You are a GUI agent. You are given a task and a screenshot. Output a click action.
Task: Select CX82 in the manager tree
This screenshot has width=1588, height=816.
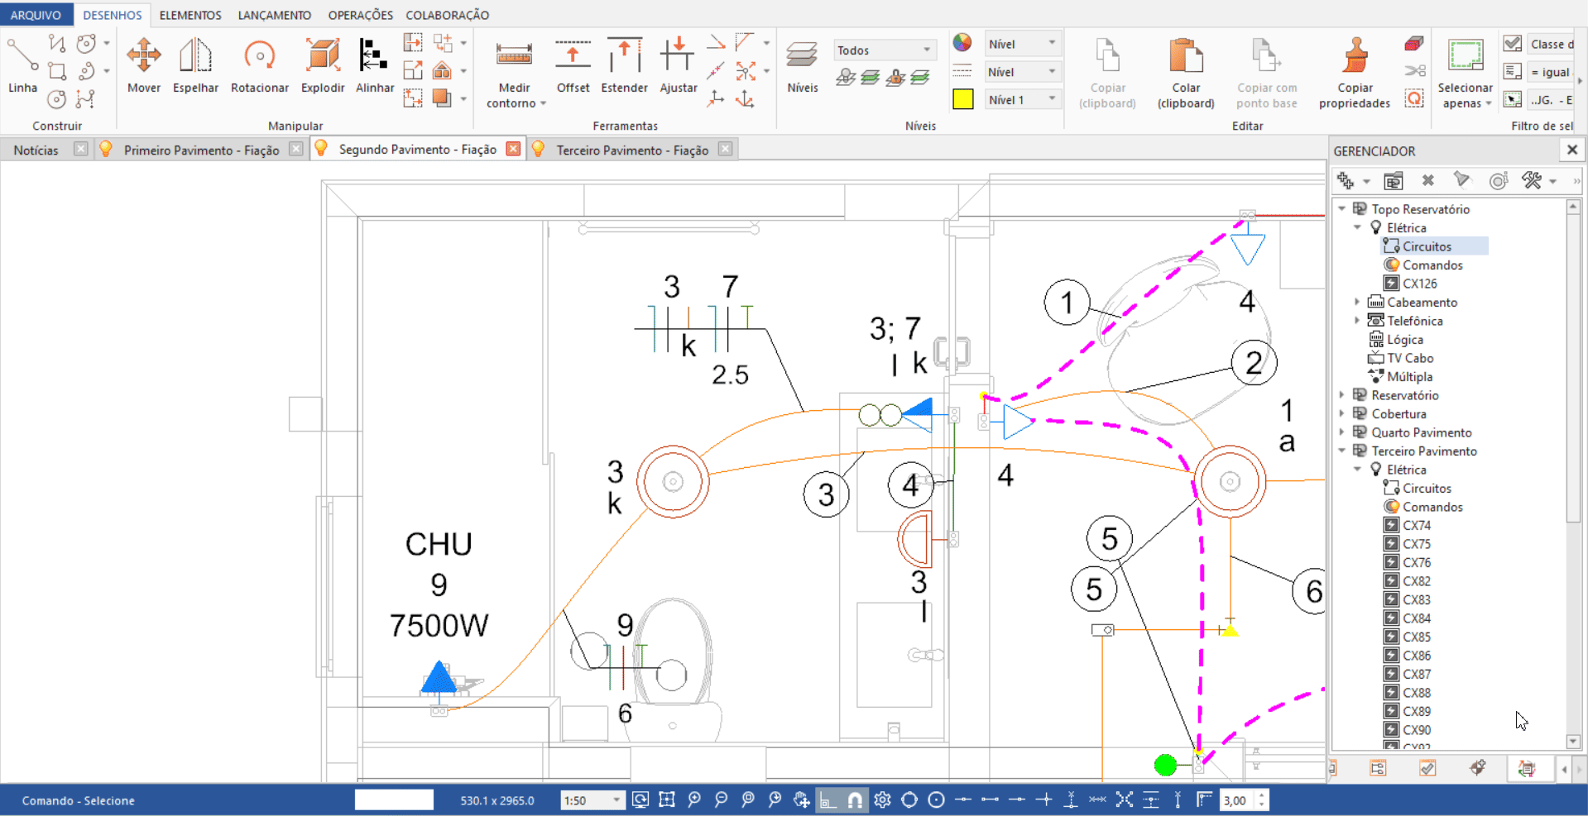[1416, 581]
